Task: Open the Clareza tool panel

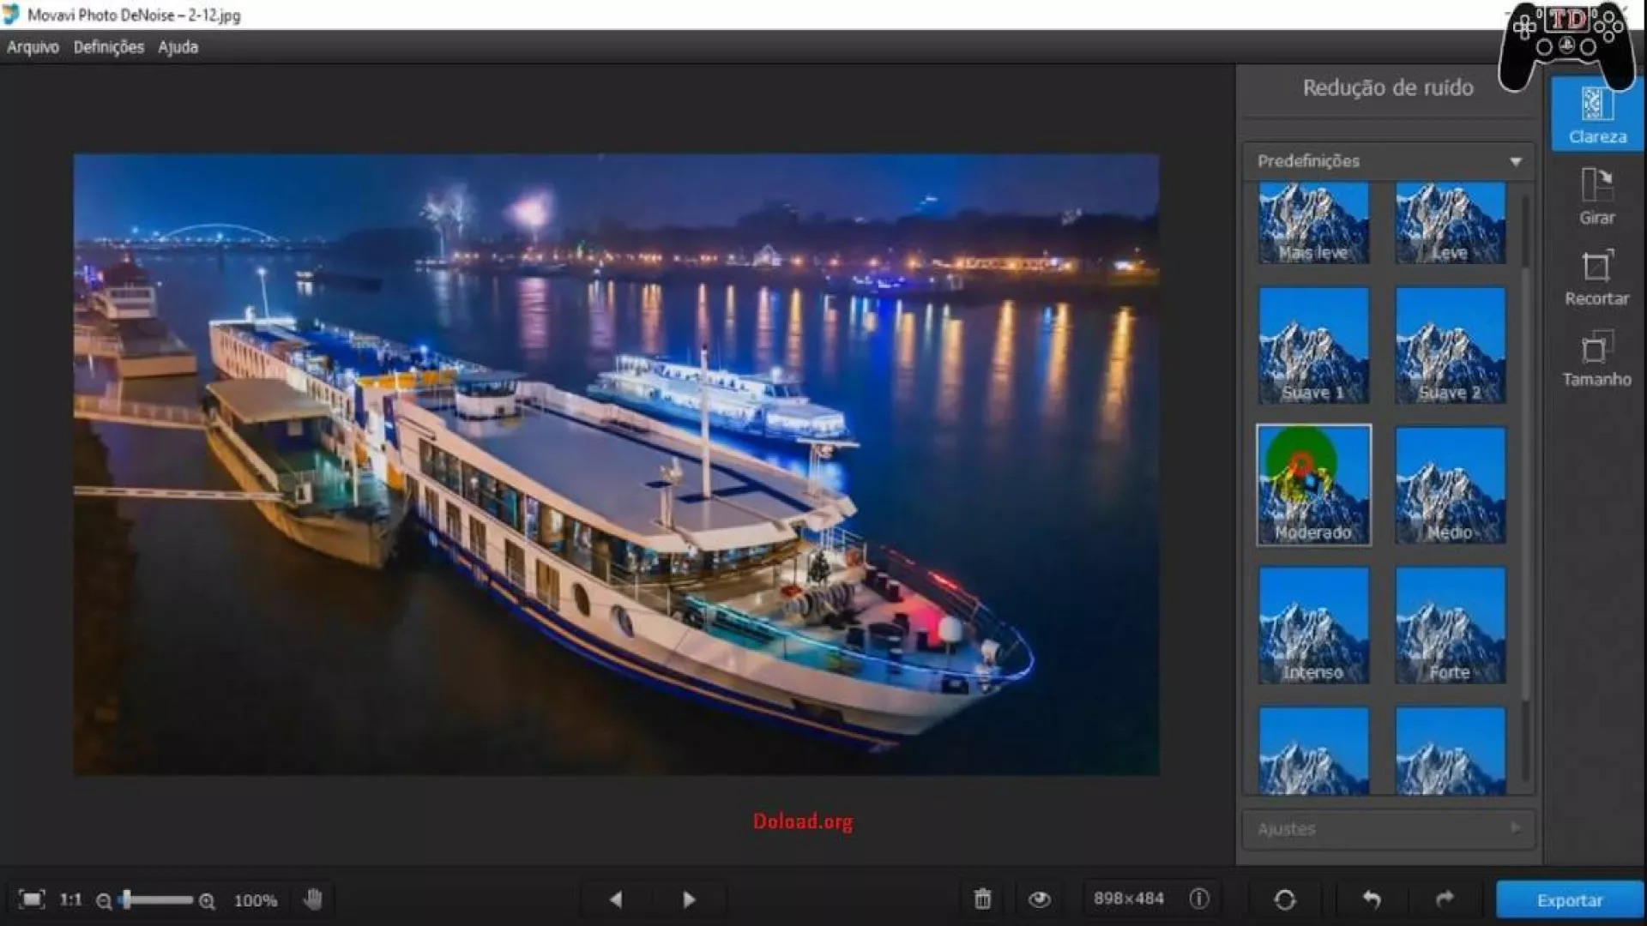Action: tap(1596, 115)
